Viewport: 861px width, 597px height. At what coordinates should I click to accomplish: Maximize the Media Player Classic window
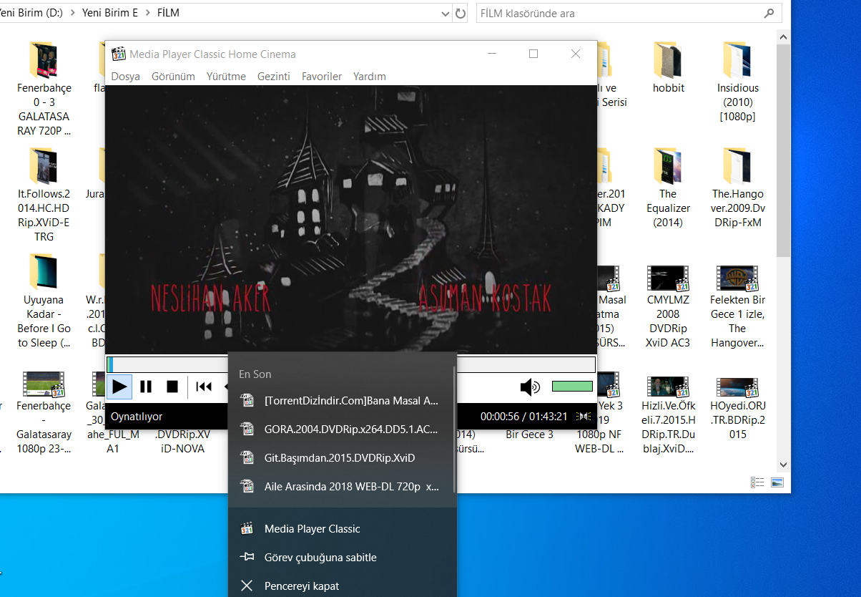pyautogui.click(x=533, y=54)
